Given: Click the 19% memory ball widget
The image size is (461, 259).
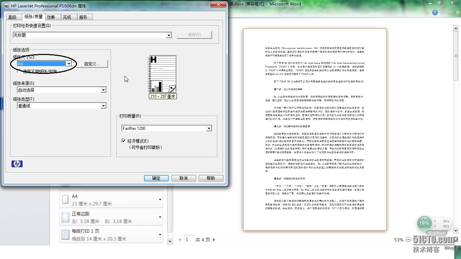Looking at the screenshot, I should (424, 223).
